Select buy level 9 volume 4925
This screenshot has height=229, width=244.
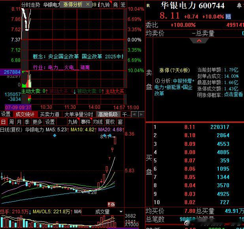coord(223,194)
